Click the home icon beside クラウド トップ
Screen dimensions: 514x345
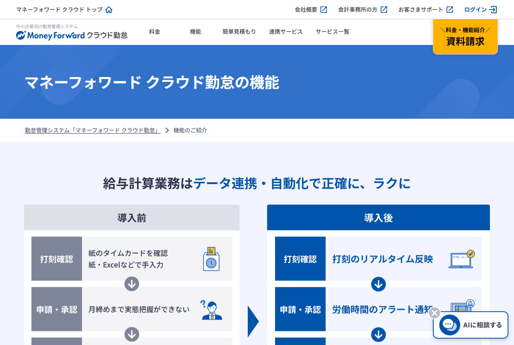(x=109, y=10)
